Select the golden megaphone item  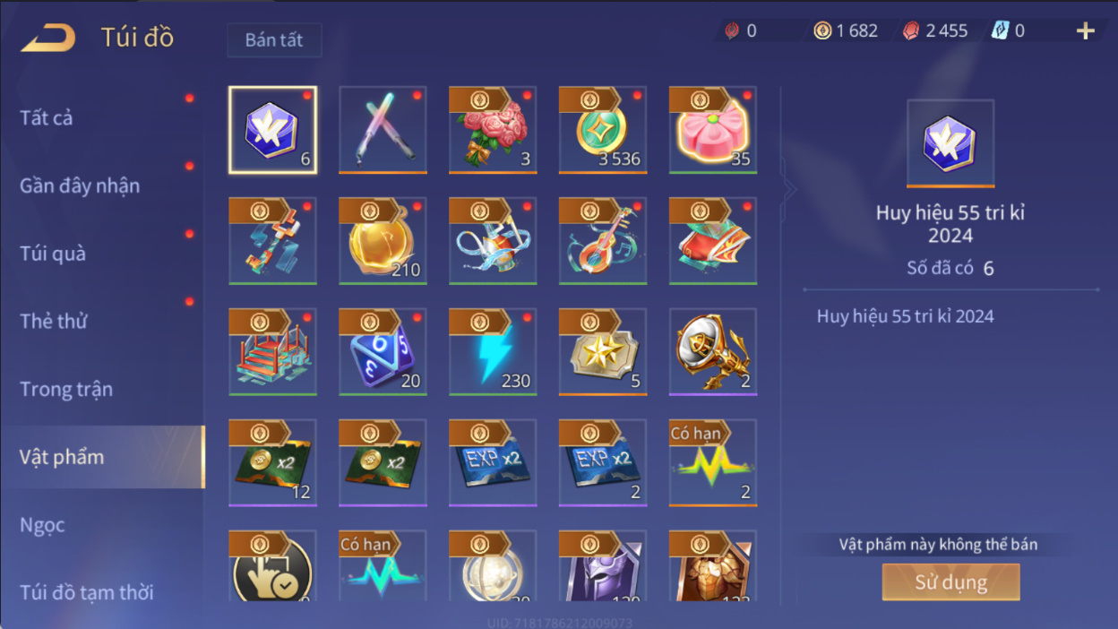713,352
